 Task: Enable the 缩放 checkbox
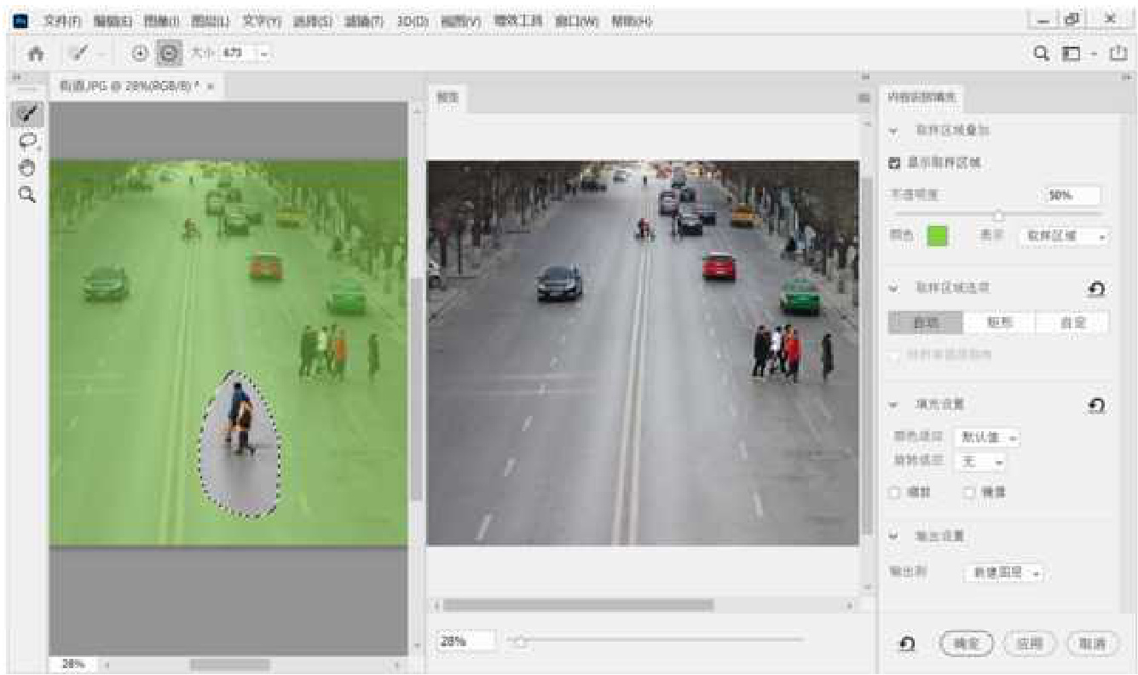point(895,492)
